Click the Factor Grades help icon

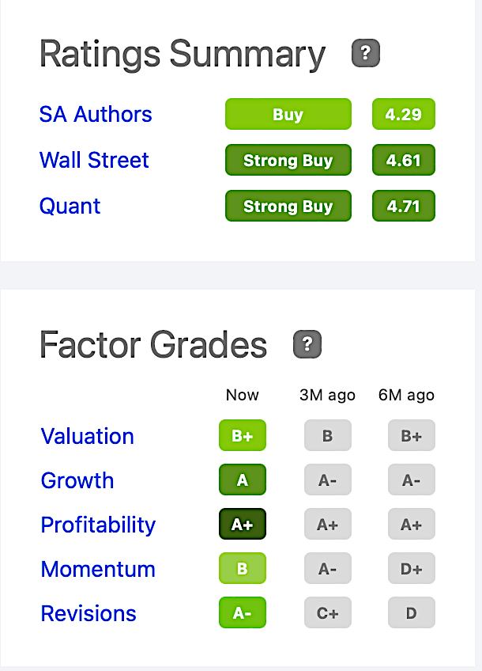pos(307,344)
